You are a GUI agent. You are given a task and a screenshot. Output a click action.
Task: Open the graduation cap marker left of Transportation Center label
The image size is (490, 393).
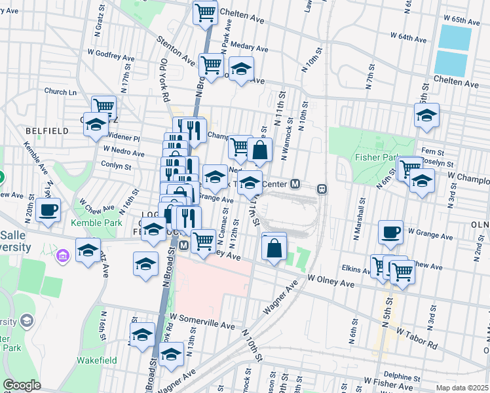[x=250, y=184]
